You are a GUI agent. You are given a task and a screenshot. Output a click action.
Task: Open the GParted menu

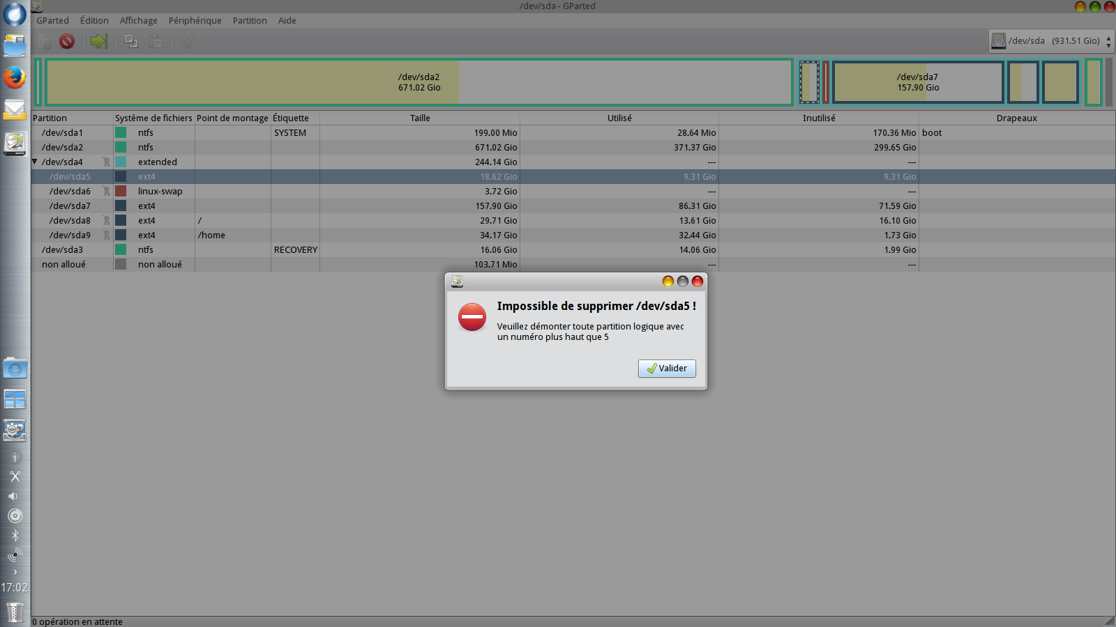pyautogui.click(x=53, y=21)
